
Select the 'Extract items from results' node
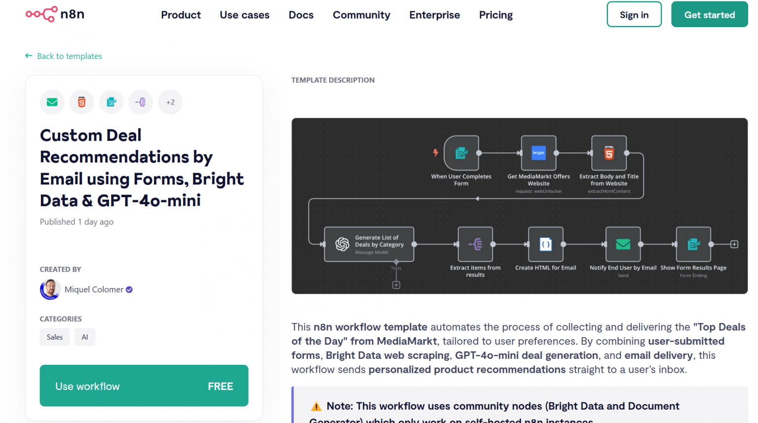click(x=475, y=244)
